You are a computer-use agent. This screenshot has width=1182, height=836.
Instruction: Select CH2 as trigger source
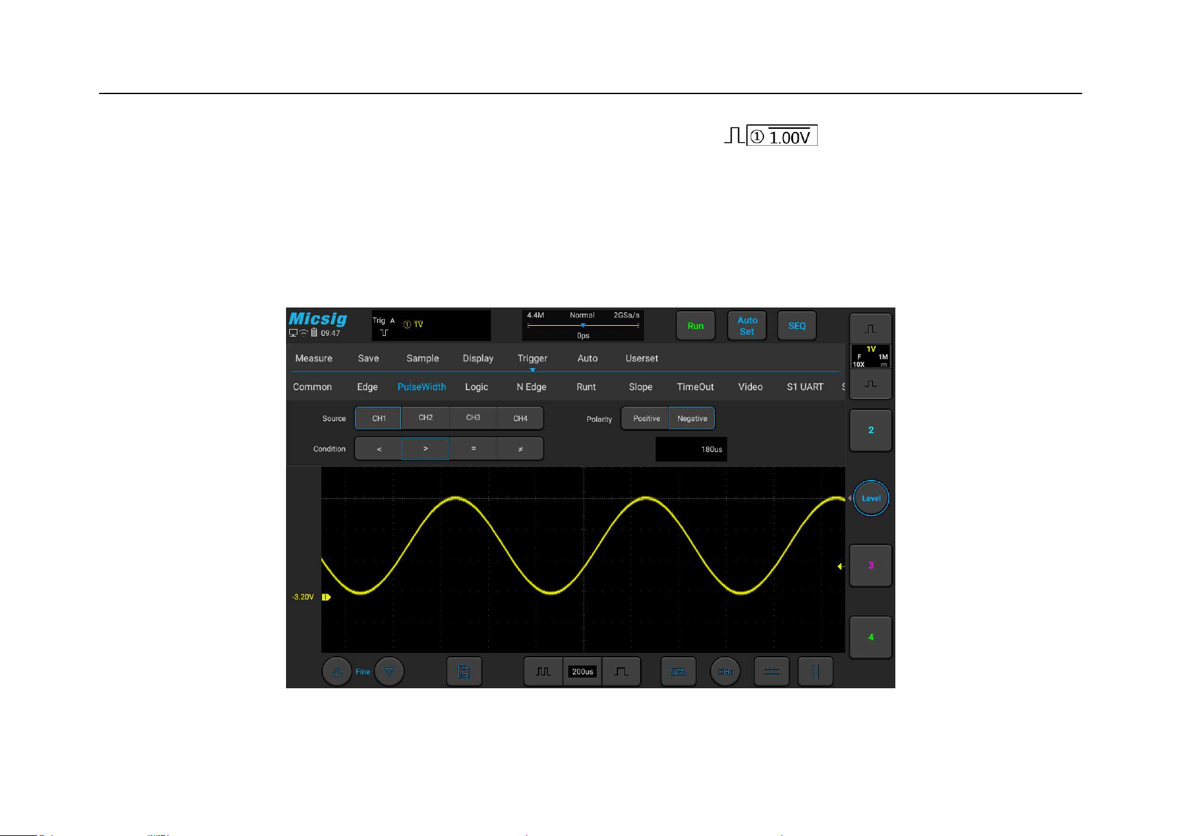(x=426, y=418)
